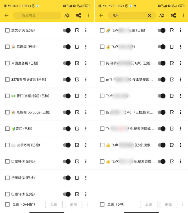Open AZ sort icon in right panel
Screen dimensions: 188x213
162,15
